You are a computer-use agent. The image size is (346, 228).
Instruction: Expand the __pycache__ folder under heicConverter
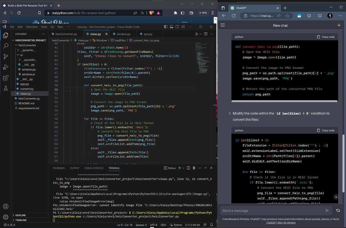pos(18,50)
